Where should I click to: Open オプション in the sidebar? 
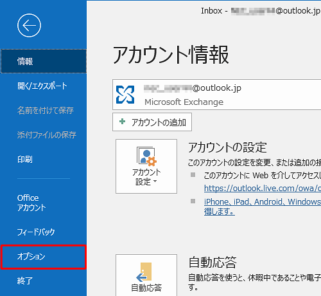[x=44, y=257]
